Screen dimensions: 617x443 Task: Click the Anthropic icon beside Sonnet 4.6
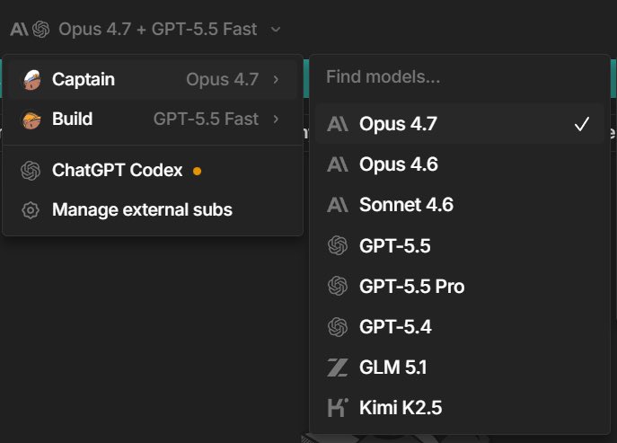(338, 205)
